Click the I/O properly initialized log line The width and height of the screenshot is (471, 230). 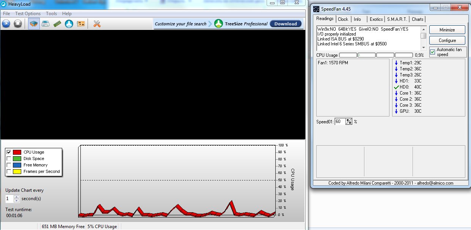[337, 34]
